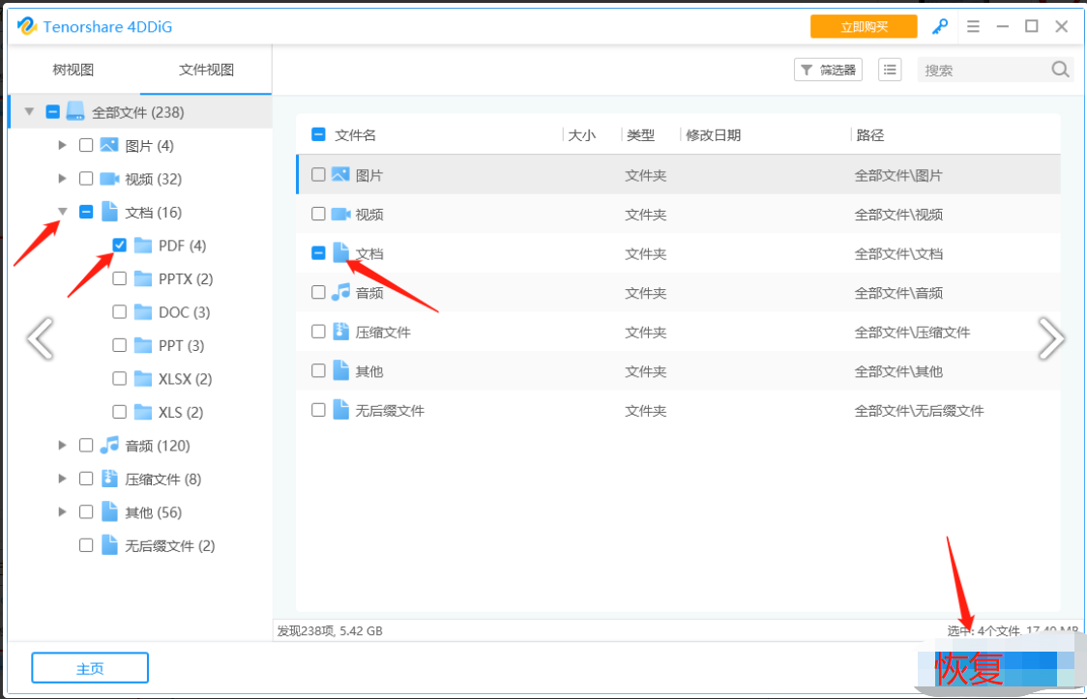Click the right navigation arrow
This screenshot has height=699, width=1087.
coord(1050,337)
